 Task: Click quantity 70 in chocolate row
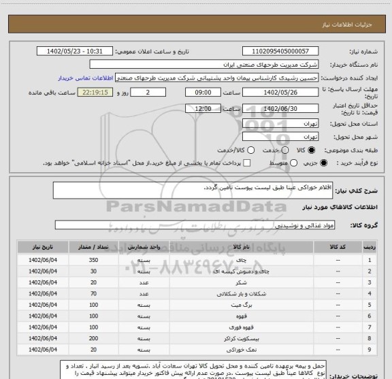93,294
